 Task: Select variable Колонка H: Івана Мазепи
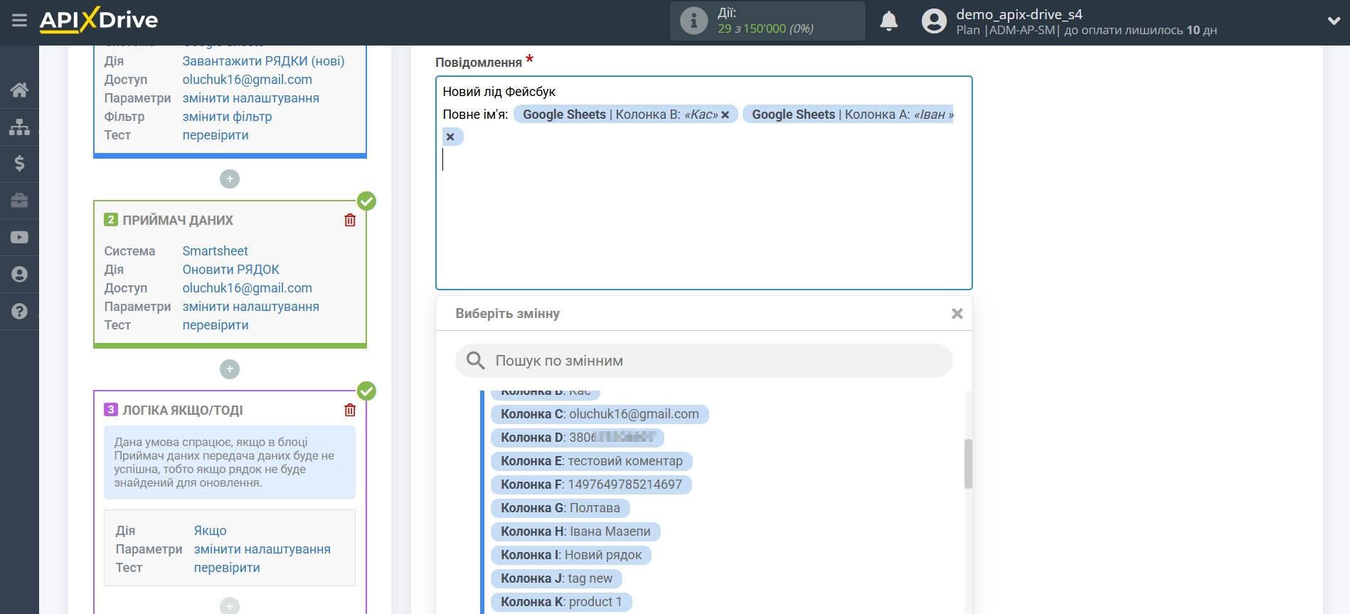[575, 531]
